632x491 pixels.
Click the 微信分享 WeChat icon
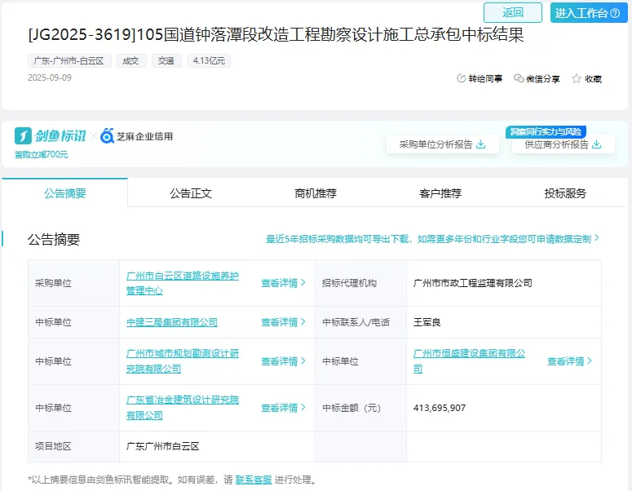(x=519, y=79)
